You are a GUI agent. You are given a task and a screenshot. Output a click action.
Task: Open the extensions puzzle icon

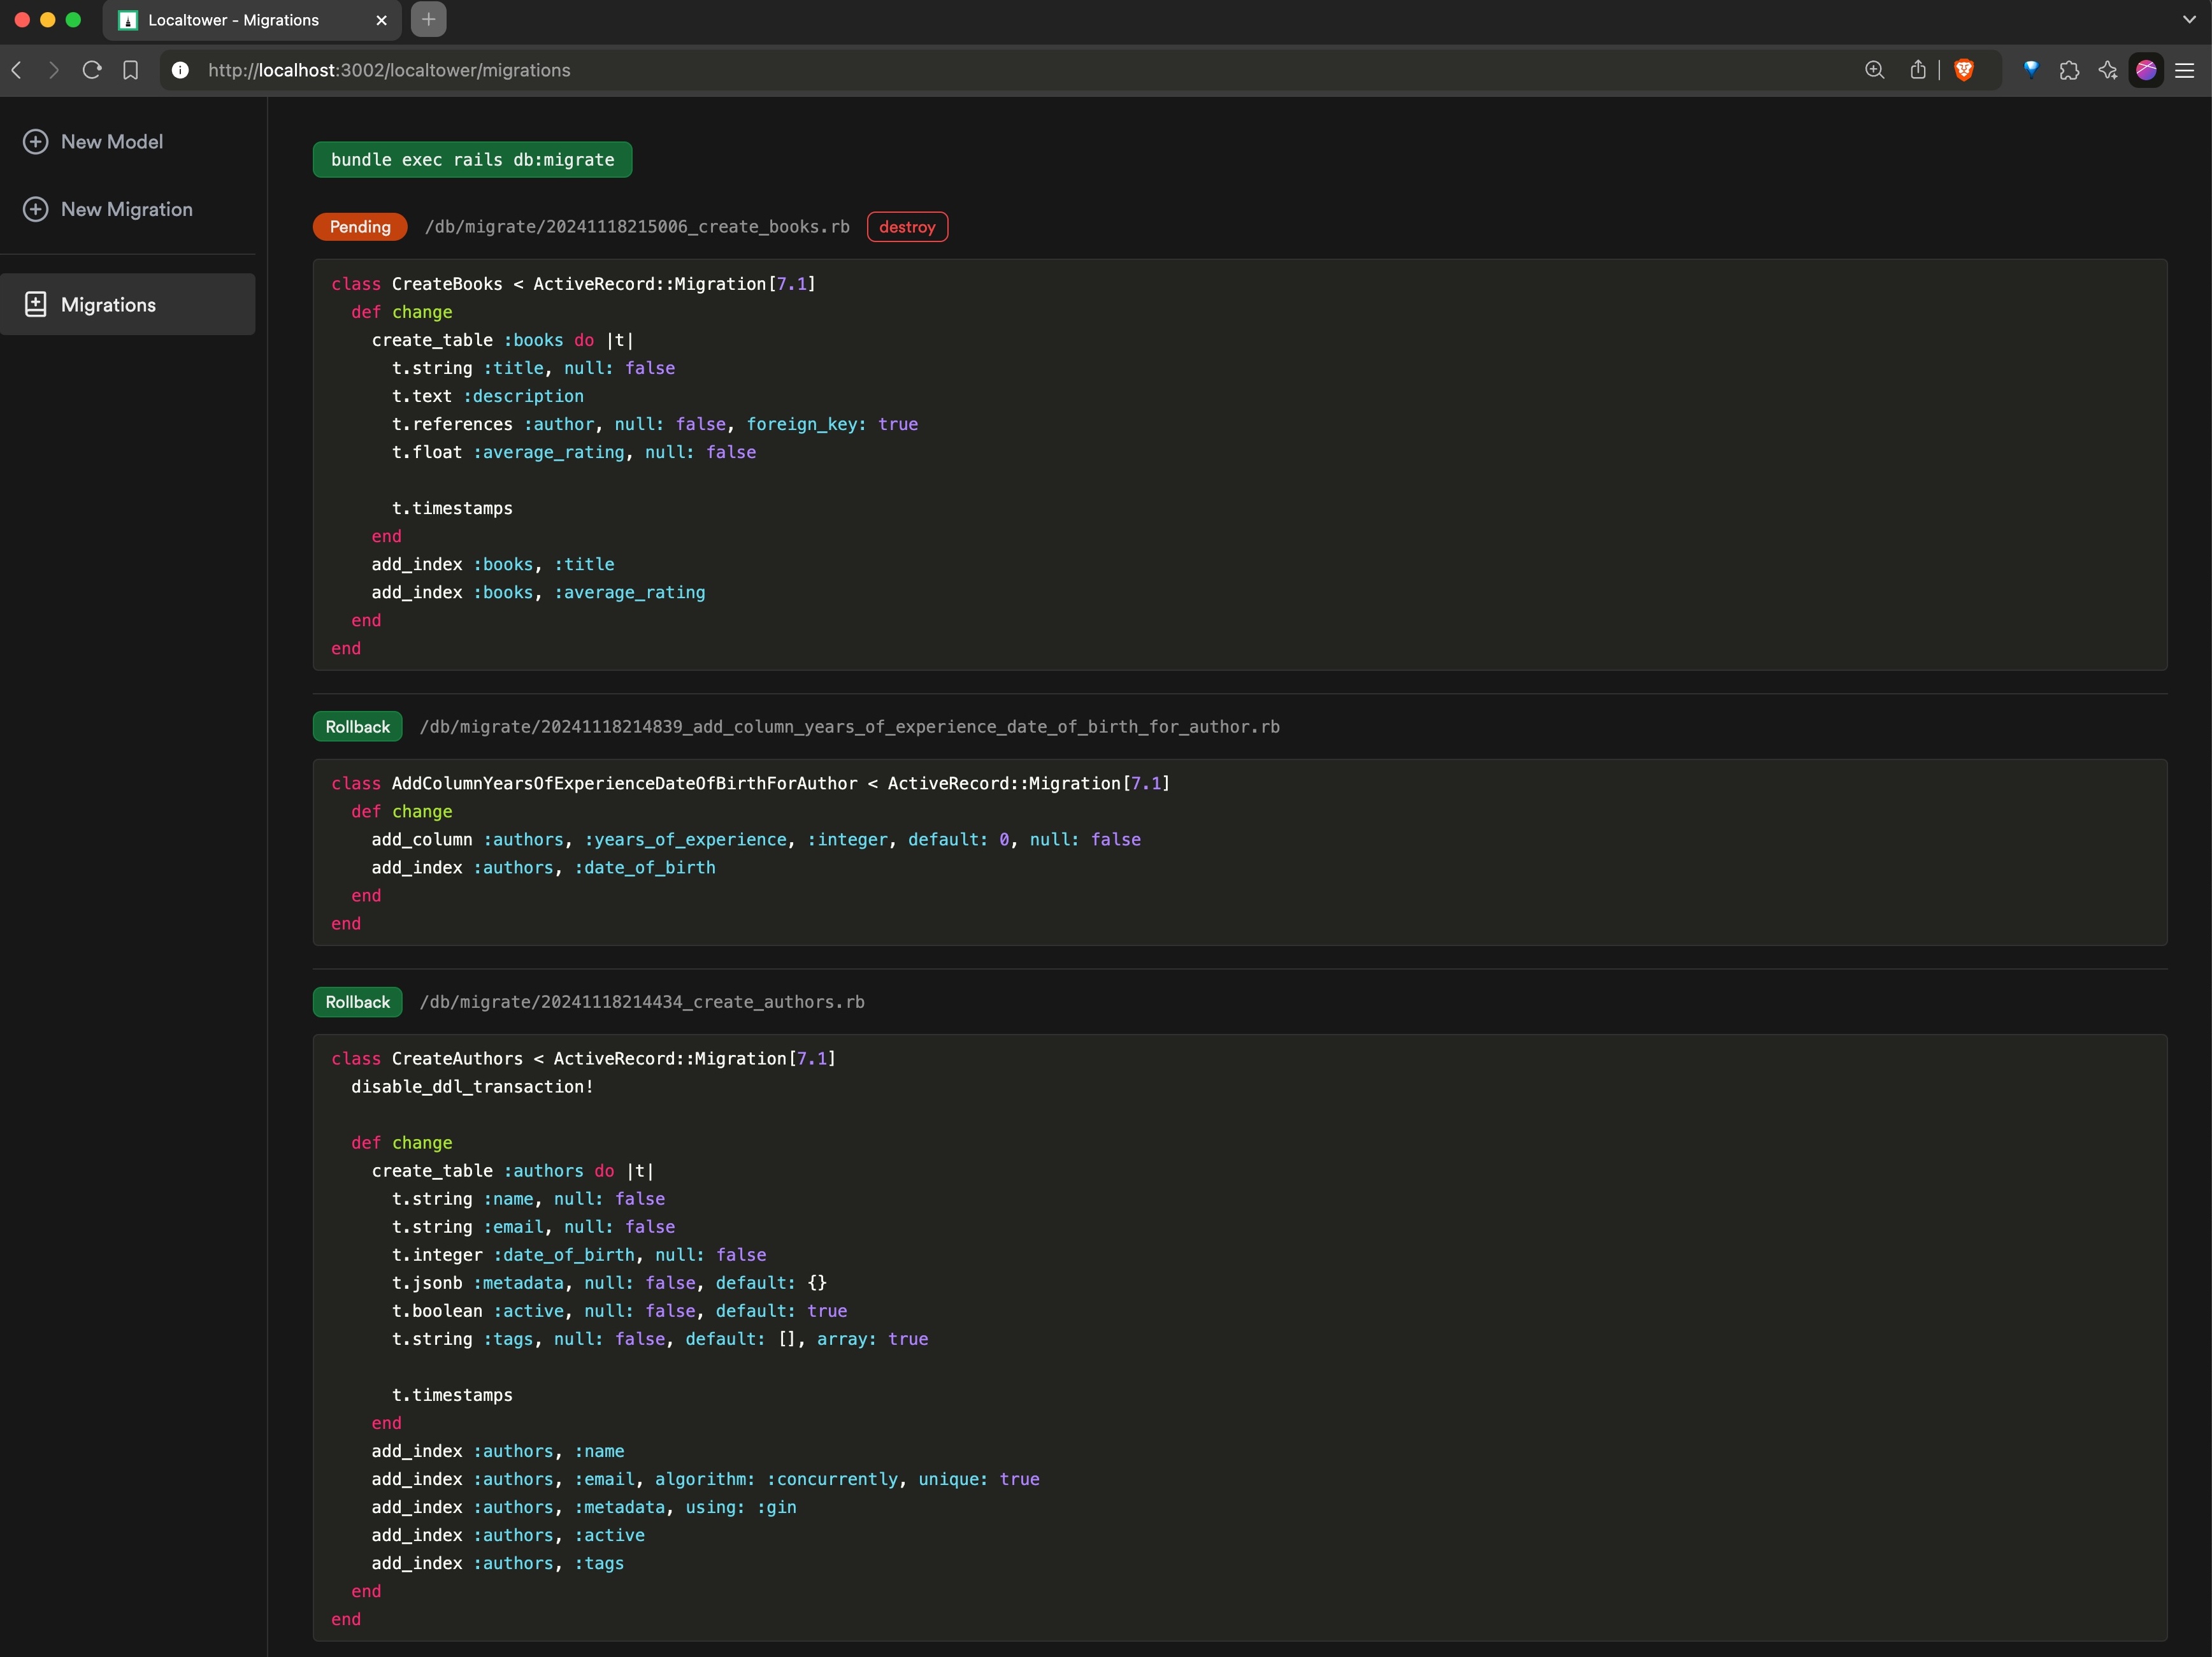point(2069,70)
